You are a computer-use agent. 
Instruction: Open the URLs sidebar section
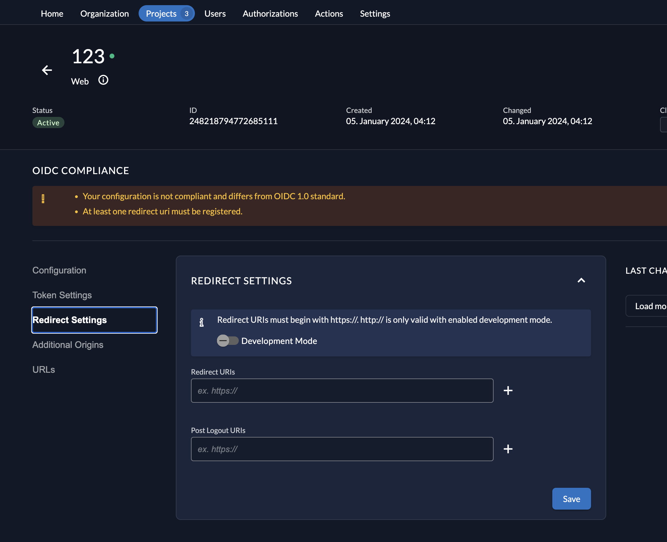[44, 370]
